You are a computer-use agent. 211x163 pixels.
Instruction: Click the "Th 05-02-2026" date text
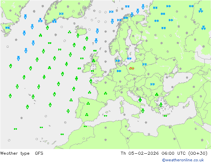click(x=140, y=153)
